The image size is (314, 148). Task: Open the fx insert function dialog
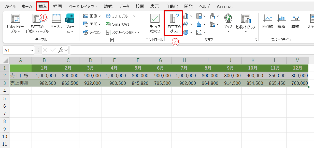[x=61, y=50]
